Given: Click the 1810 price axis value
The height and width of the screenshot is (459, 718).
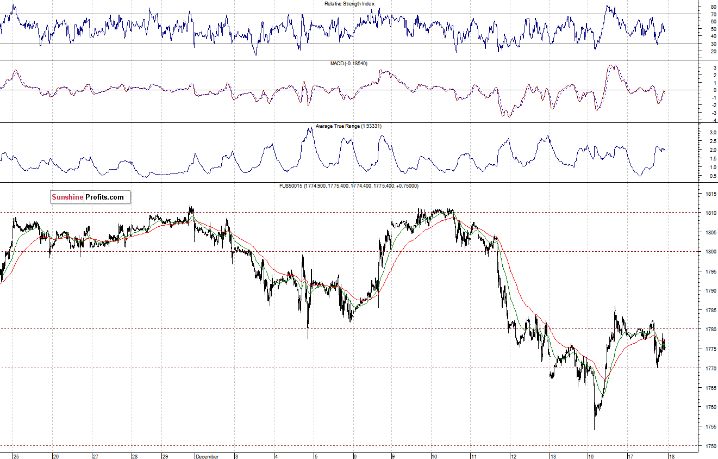Looking at the screenshot, I should pos(711,213).
